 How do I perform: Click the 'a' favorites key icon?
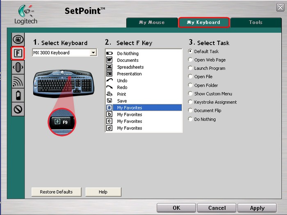109,107
